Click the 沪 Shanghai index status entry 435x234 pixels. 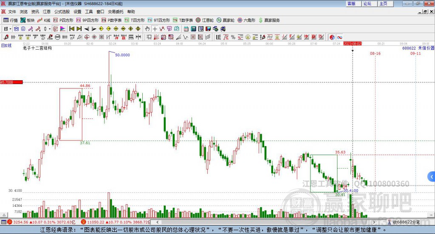(41, 222)
